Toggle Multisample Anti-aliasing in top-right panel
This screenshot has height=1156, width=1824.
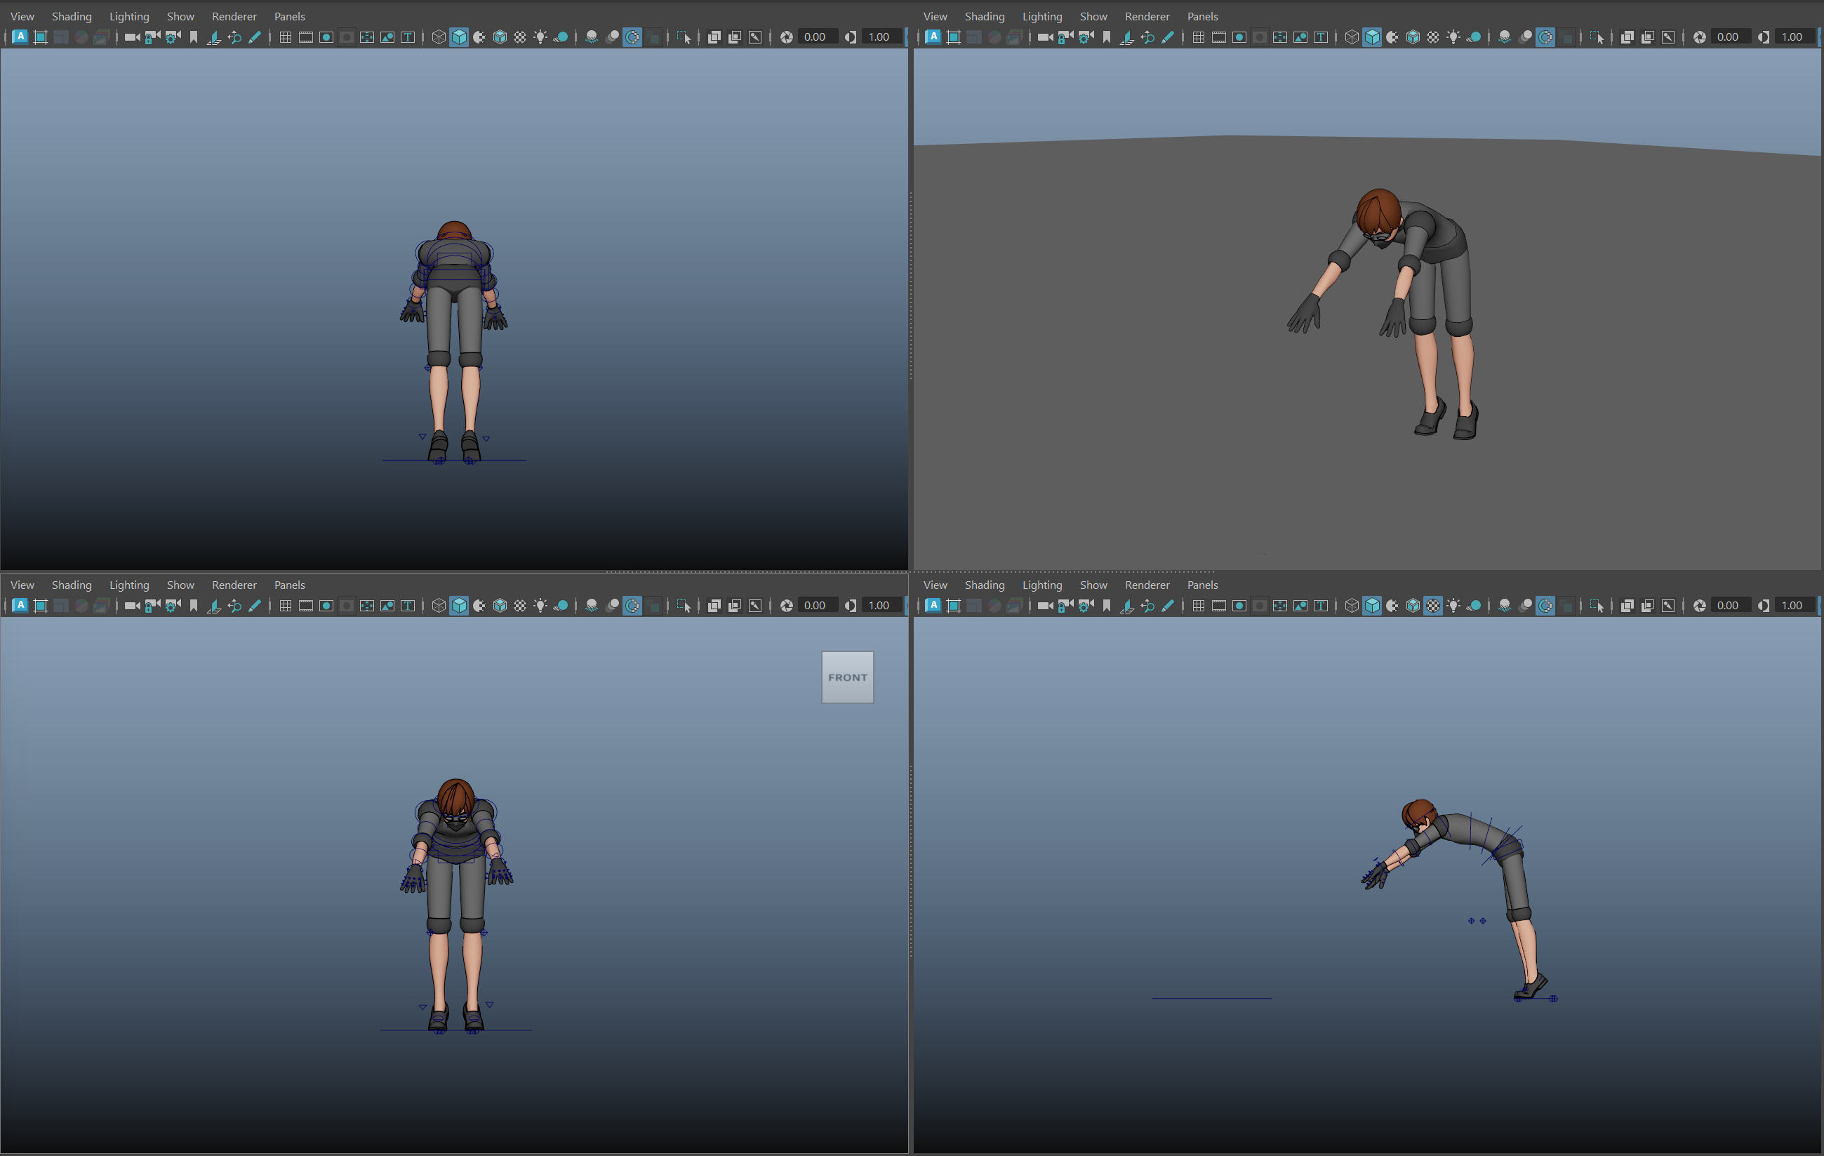(x=1545, y=36)
